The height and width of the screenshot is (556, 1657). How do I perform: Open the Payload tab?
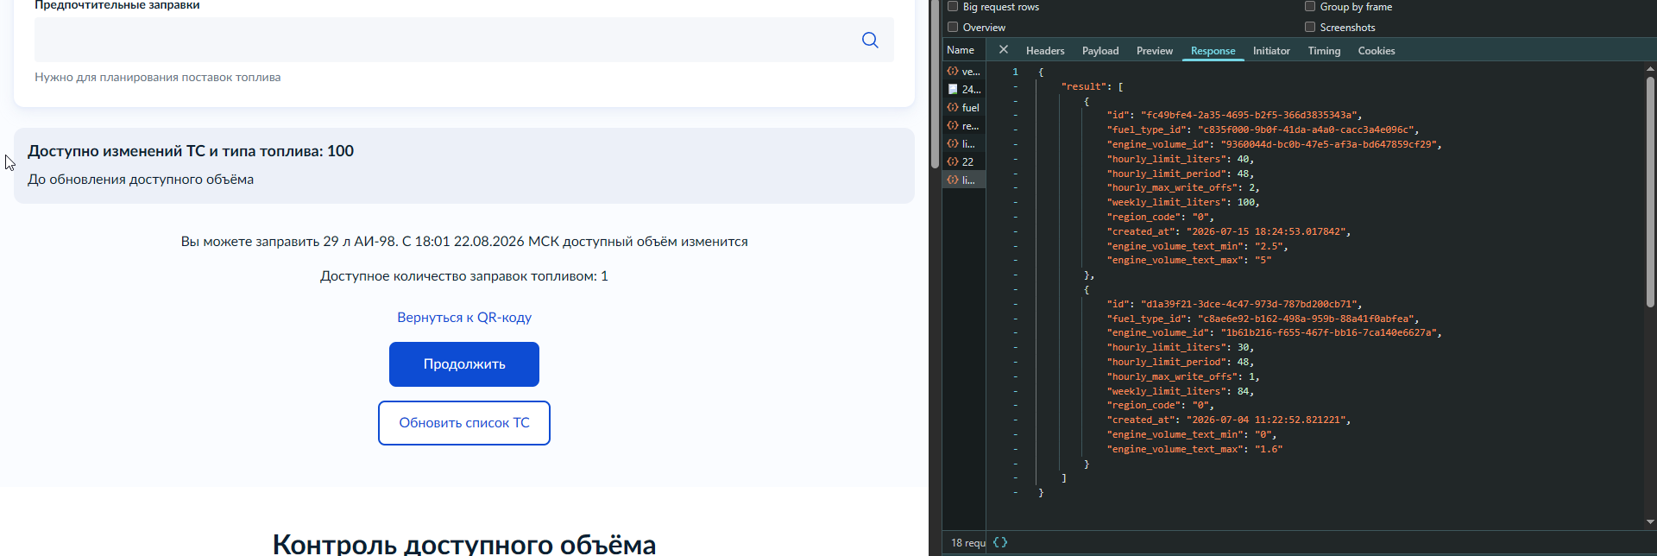point(1100,51)
